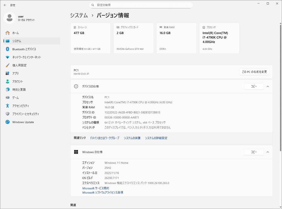Click the このPCの名前を変更 button
Viewport: 282px width, 209px height.
click(254, 71)
